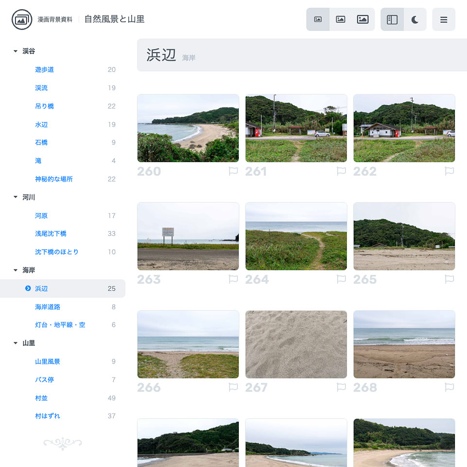Open the sand texture thumbnail 267

296,344
